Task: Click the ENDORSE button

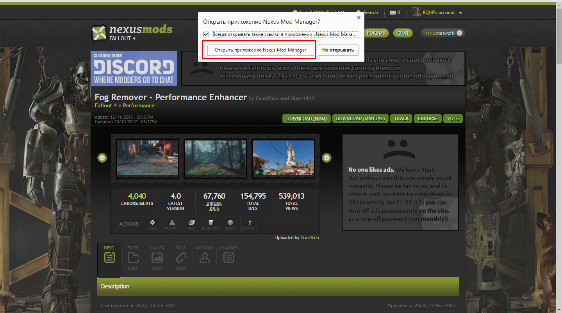Action: click(x=428, y=119)
